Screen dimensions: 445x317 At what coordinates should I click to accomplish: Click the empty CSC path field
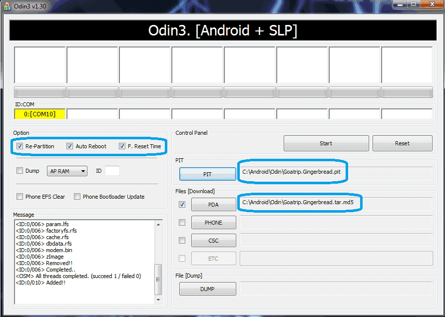[x=336, y=241]
